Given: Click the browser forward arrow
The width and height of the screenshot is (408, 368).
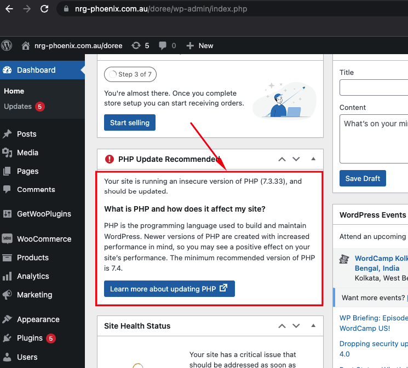Looking at the screenshot, I should 27,9.
